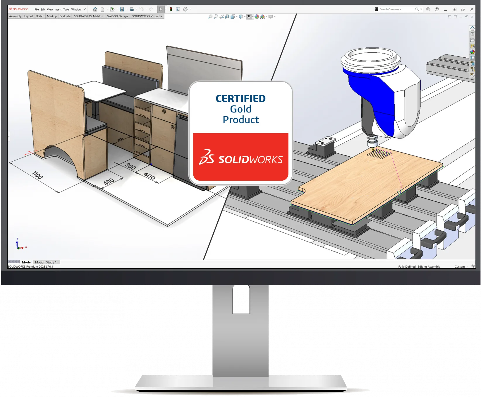Click Edit Appearance color sphere
Image resolution: width=481 pixels, height=397 pixels.
point(257,17)
